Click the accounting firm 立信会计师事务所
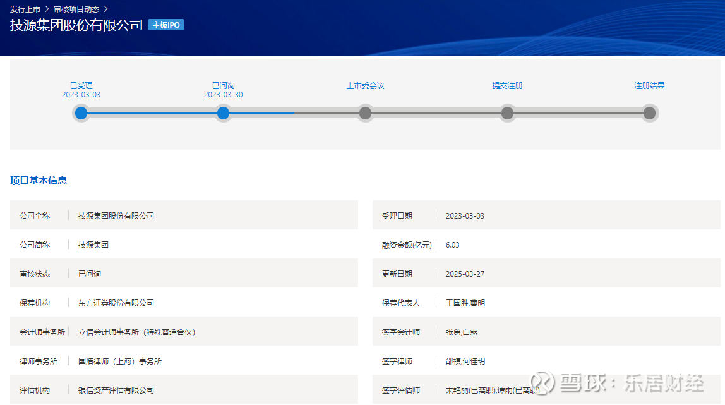Viewport: 725px width, 405px height. point(137,332)
